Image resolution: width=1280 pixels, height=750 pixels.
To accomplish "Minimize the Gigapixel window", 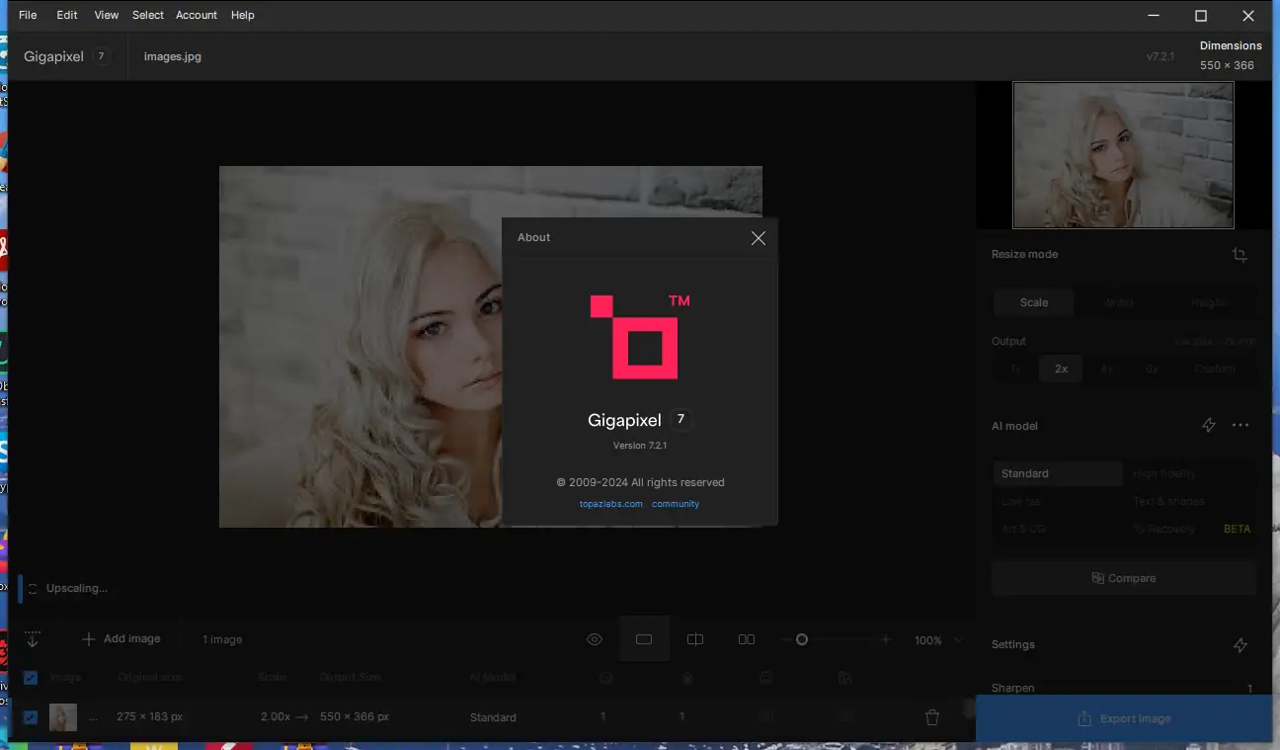I will coord(1154,15).
